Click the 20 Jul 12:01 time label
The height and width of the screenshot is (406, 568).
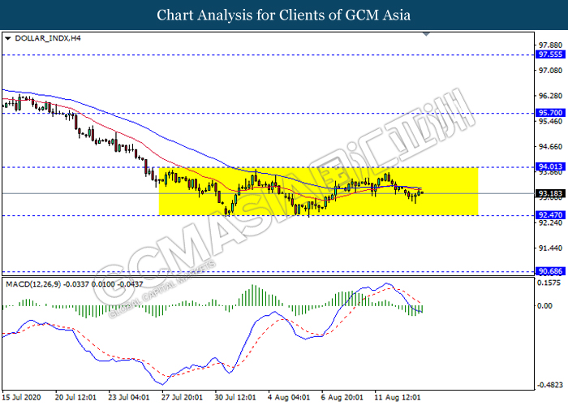click(75, 397)
